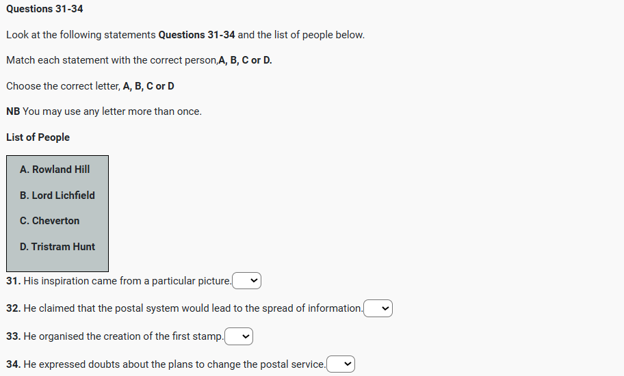
Task: Click the 'List of People' heading
Action: (38, 137)
